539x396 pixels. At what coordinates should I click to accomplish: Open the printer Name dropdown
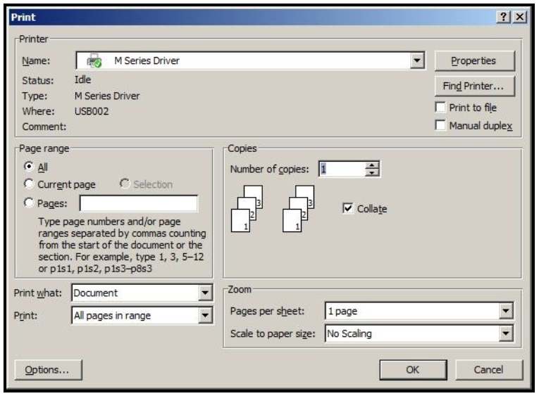coord(417,60)
